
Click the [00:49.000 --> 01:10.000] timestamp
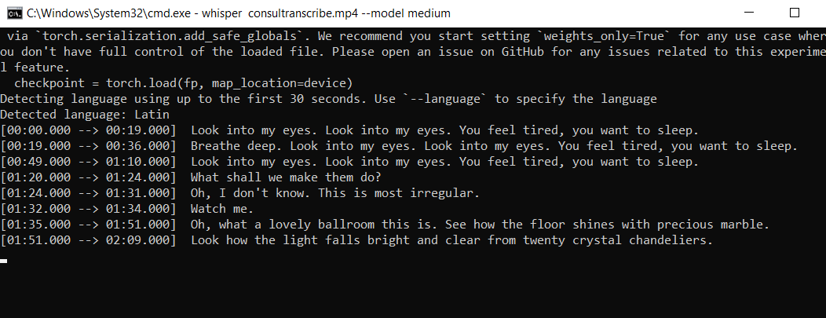88,162
